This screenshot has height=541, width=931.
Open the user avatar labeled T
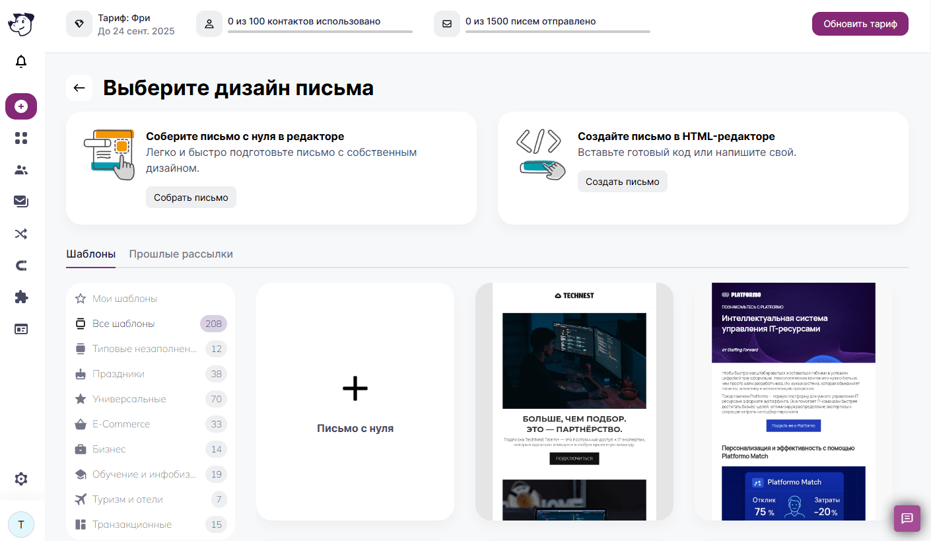pos(21,524)
